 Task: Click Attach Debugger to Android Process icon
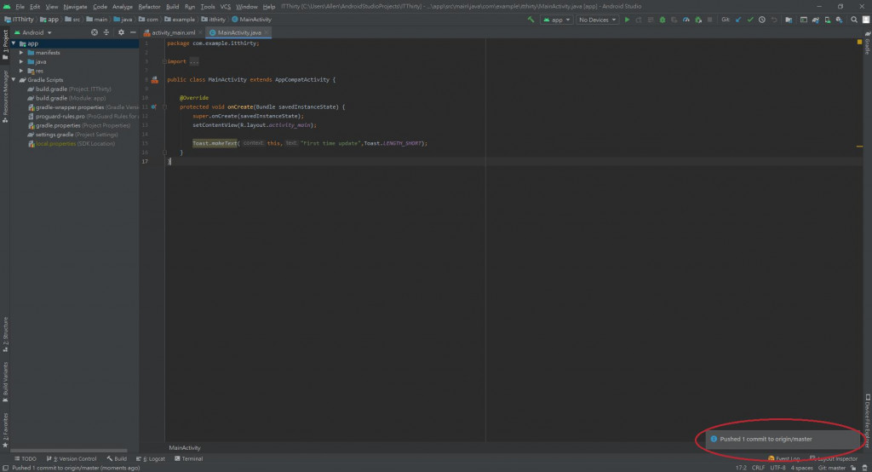tap(698, 20)
